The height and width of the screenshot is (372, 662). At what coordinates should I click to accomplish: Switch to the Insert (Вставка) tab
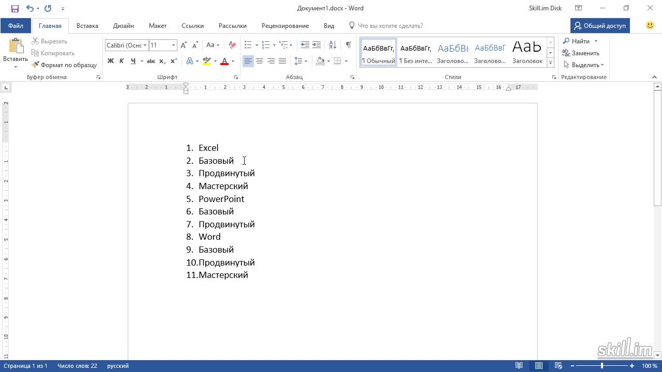click(x=87, y=26)
